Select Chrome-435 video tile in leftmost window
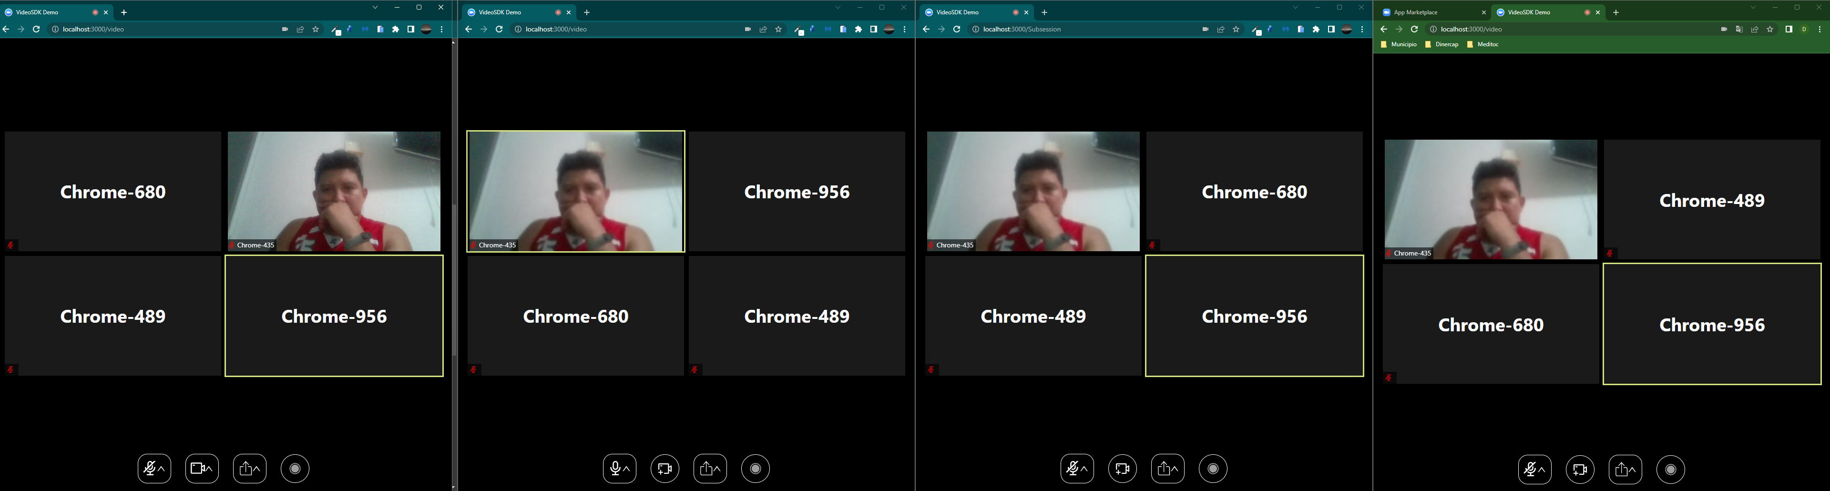The width and height of the screenshot is (1830, 491). point(334,191)
